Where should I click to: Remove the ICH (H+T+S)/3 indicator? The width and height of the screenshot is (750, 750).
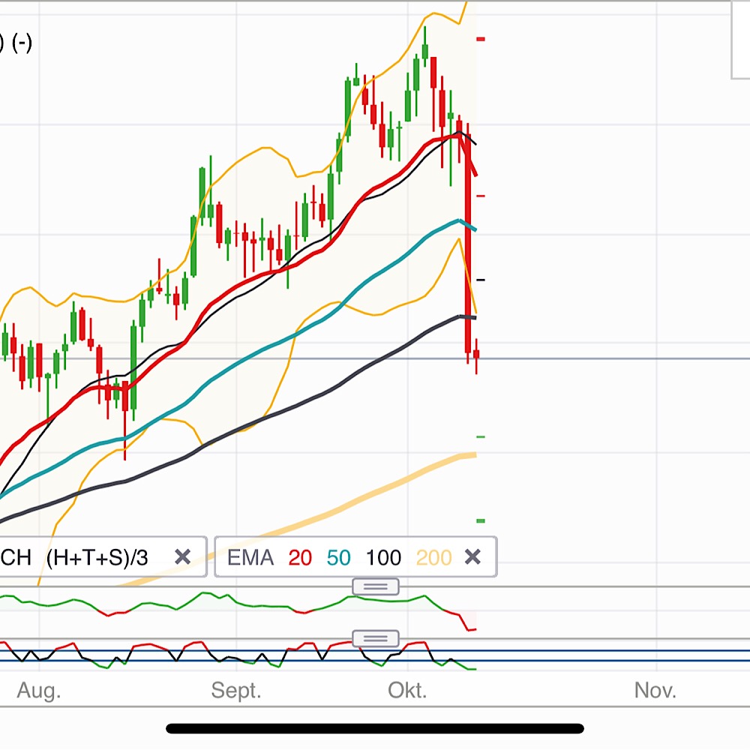tap(182, 557)
